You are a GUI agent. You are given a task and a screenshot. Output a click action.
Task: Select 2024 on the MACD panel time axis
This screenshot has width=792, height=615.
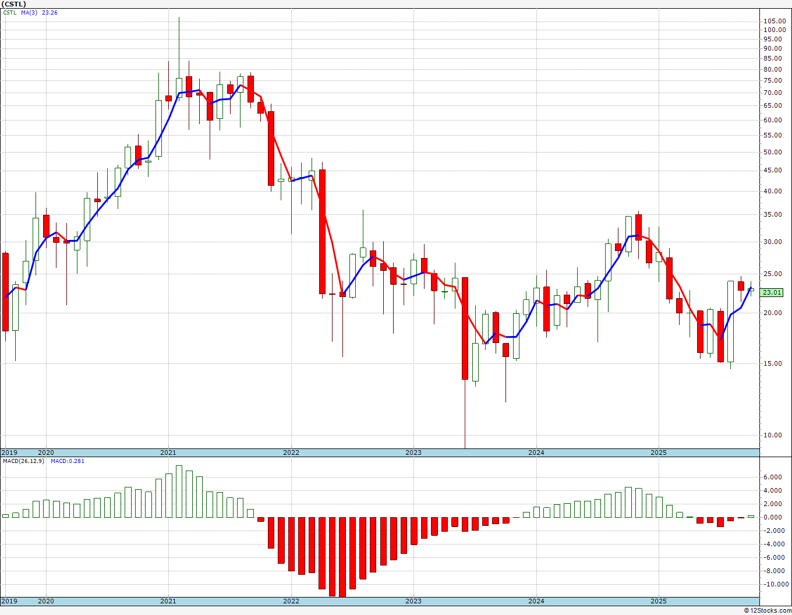coord(536,601)
